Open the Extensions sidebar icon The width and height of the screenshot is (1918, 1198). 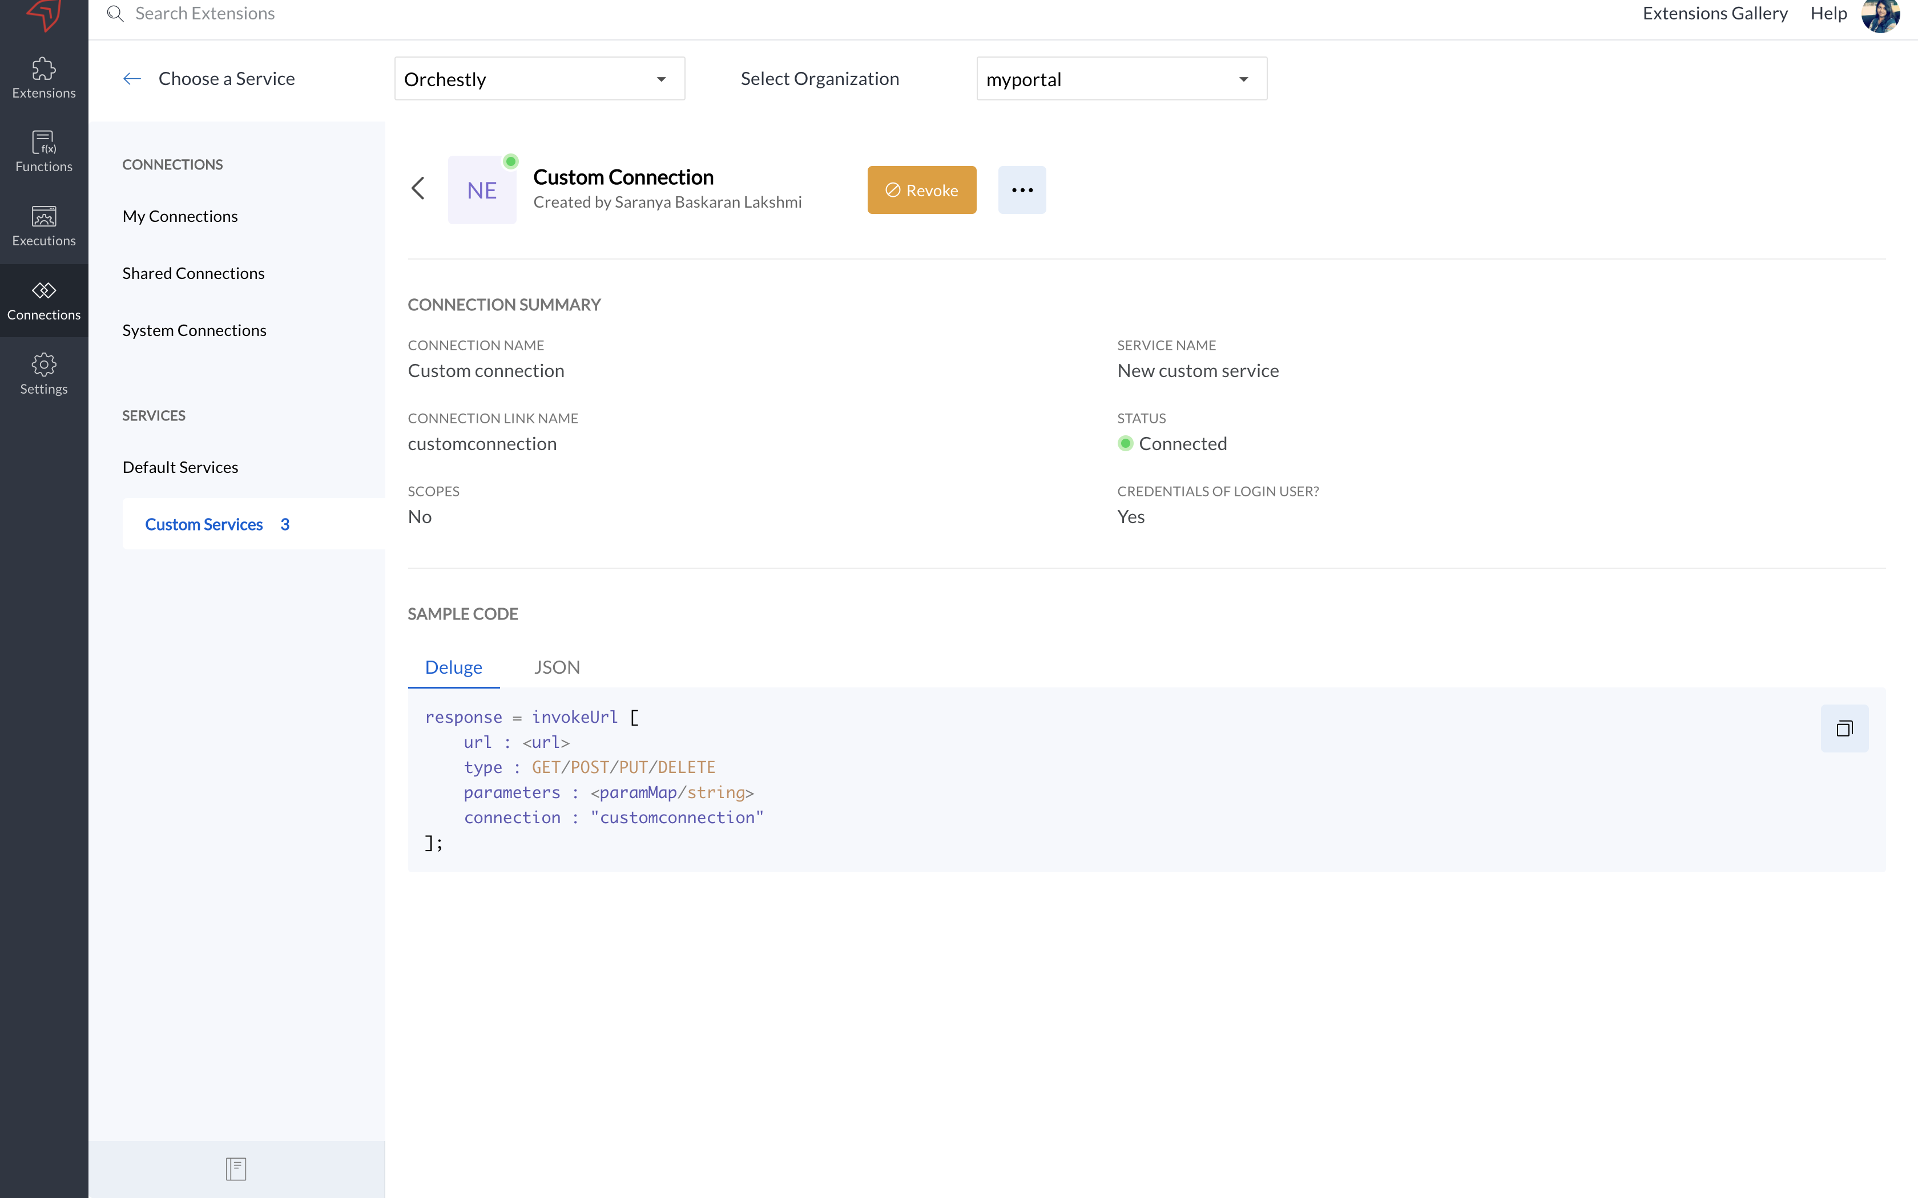point(43,78)
